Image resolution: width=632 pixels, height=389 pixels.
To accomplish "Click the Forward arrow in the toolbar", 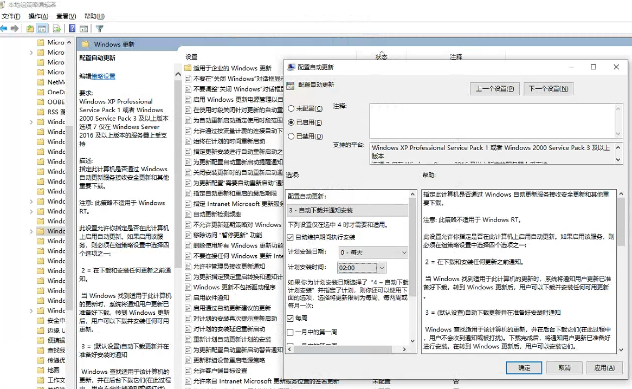I will (x=15, y=29).
